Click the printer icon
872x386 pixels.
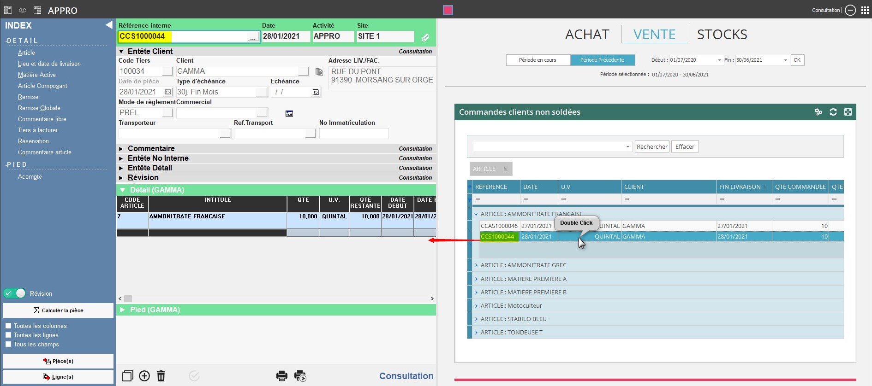tap(281, 376)
